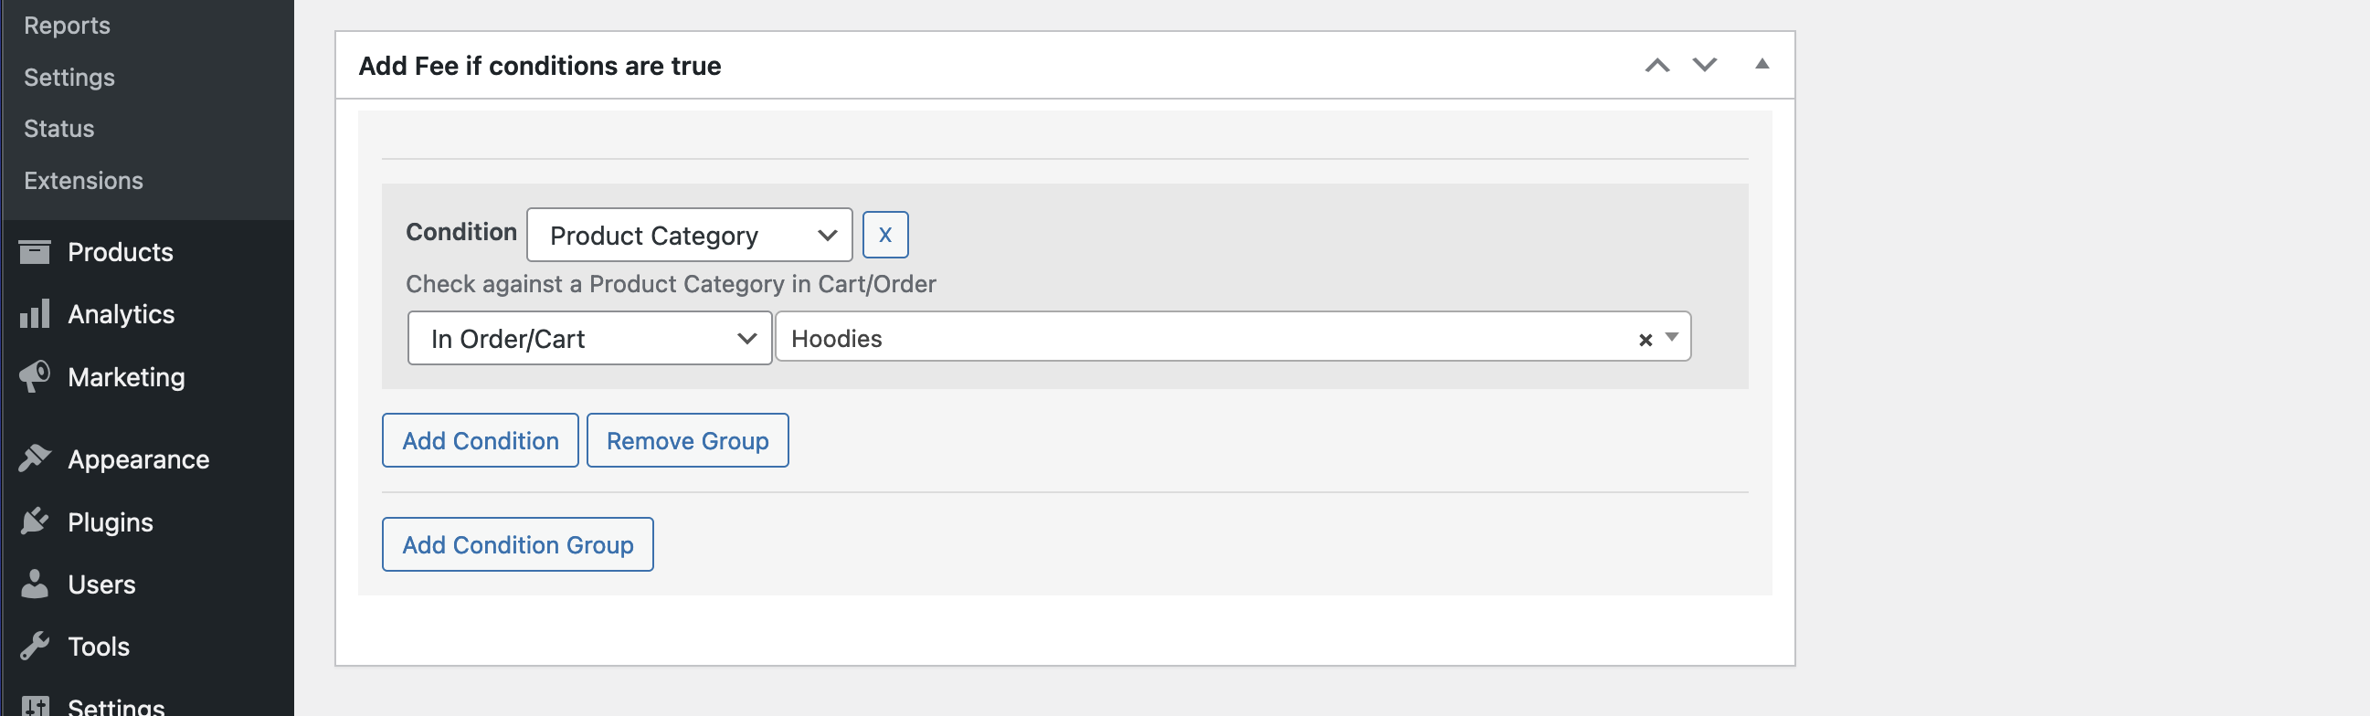Screen dimensions: 2370x716
Task: Click the Products archive icon in sidebar
Action: click(35, 252)
